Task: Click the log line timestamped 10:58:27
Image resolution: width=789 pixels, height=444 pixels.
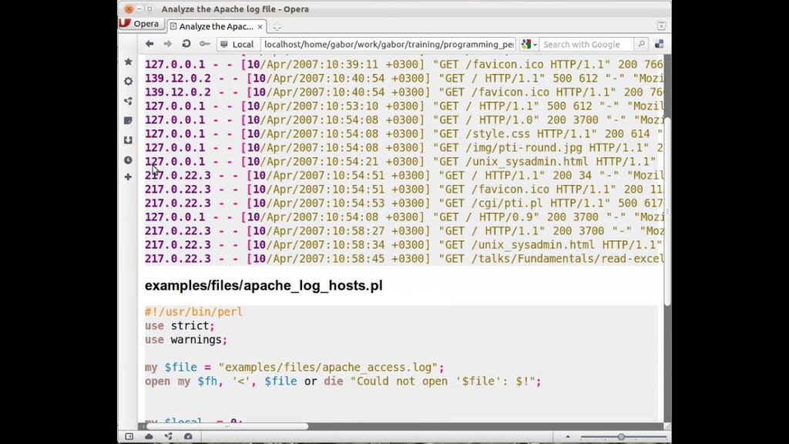Action: [x=404, y=231]
